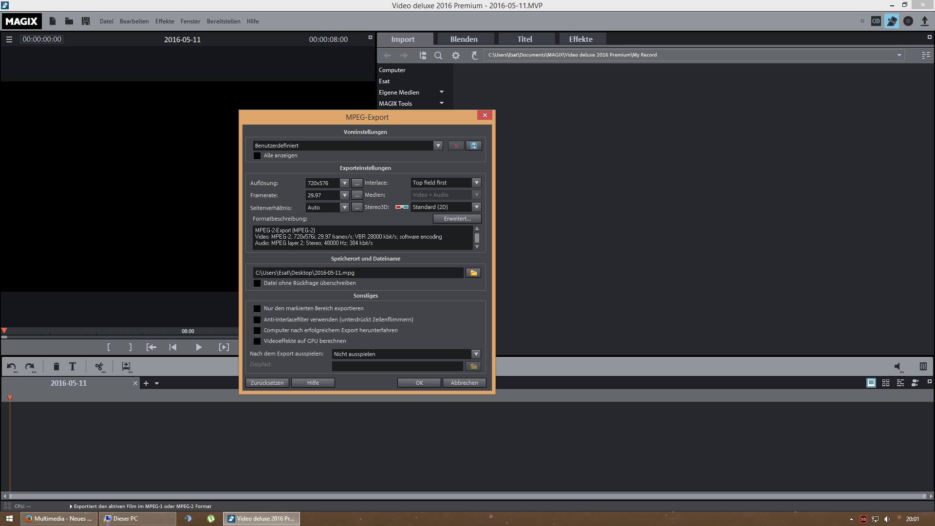Click the search magnifier in Import panel
Image resolution: width=935 pixels, height=526 pixels.
[438, 56]
